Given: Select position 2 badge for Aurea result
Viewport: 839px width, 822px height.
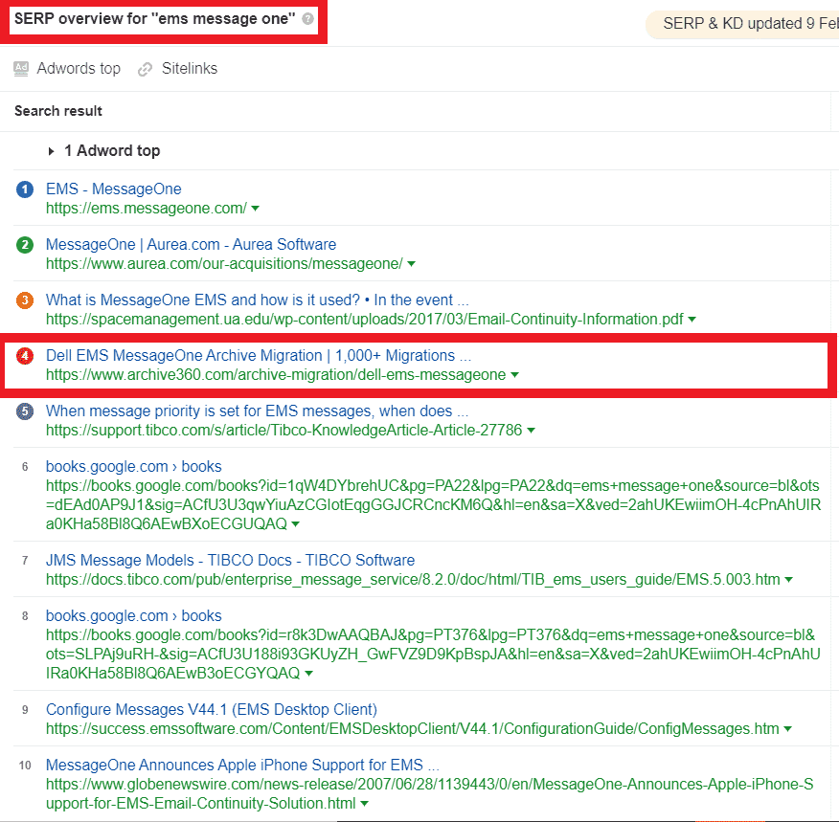Looking at the screenshot, I should tap(25, 245).
